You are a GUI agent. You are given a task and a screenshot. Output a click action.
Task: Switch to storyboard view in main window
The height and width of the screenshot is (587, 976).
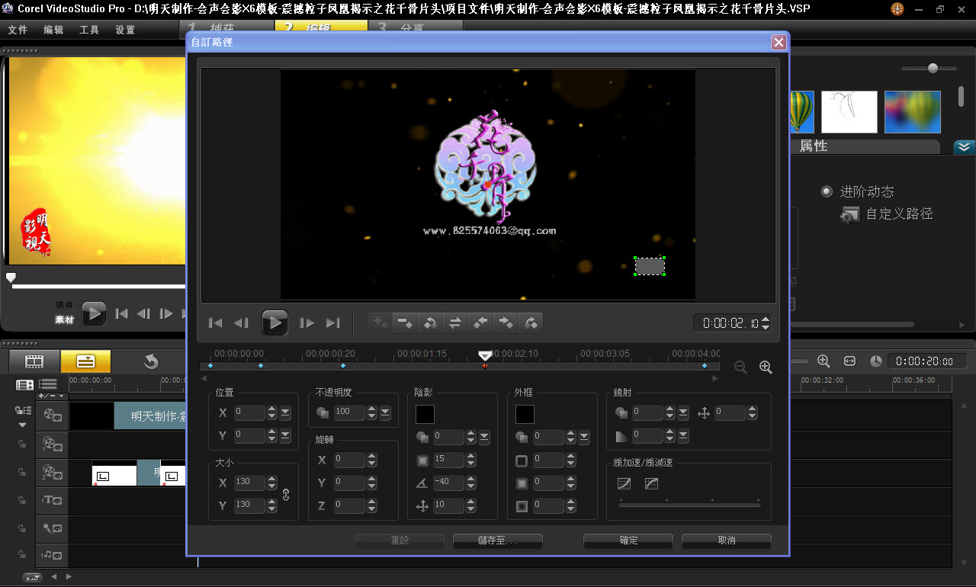[34, 361]
